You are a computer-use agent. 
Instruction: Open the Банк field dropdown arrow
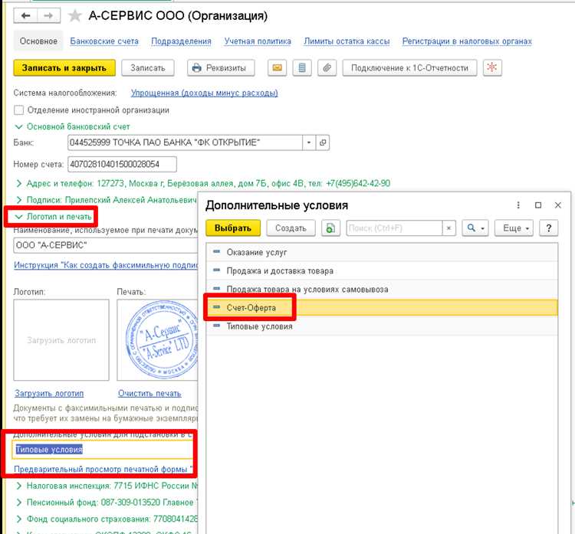click(x=309, y=143)
